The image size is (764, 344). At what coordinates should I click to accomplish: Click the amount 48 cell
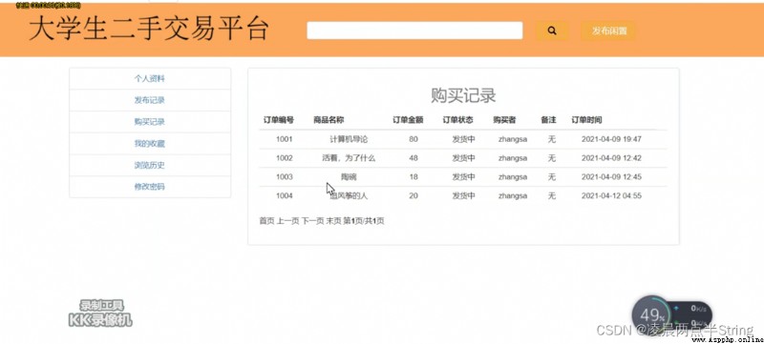pyautogui.click(x=414, y=158)
